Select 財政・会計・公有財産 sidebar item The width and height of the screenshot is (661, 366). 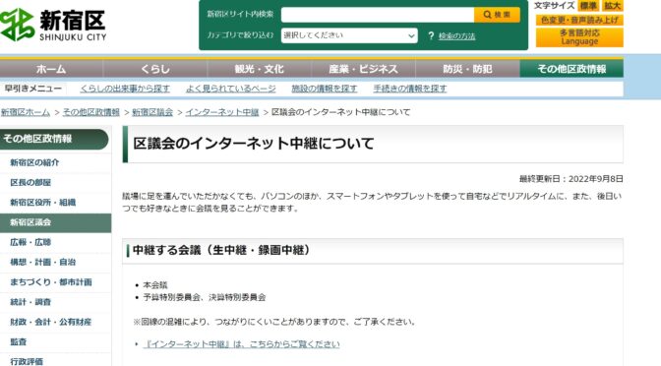click(x=50, y=322)
